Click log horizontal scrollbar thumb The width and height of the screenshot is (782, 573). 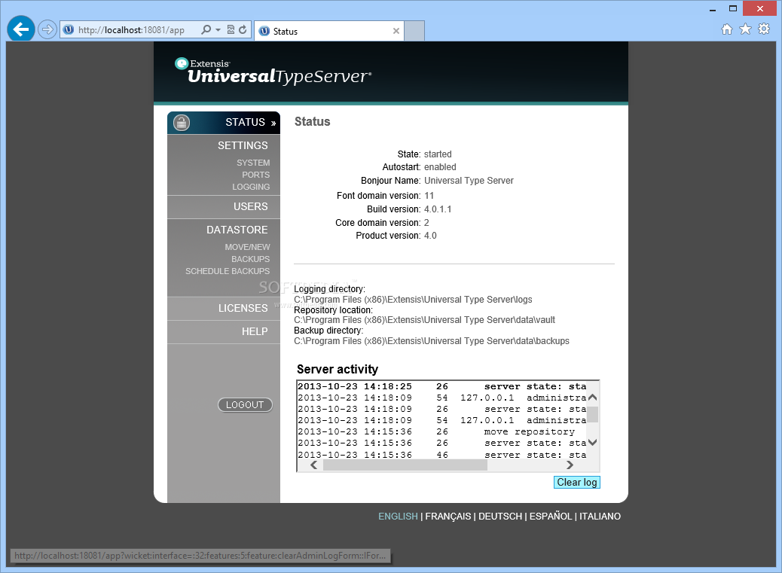[x=405, y=465]
